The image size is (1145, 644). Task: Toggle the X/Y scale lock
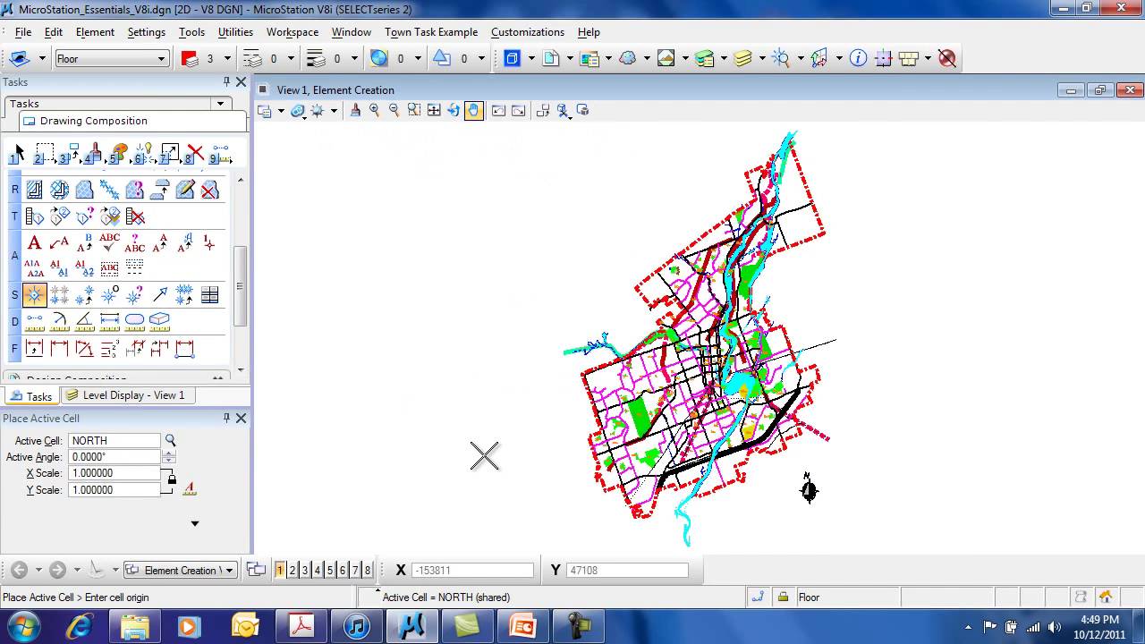[172, 479]
